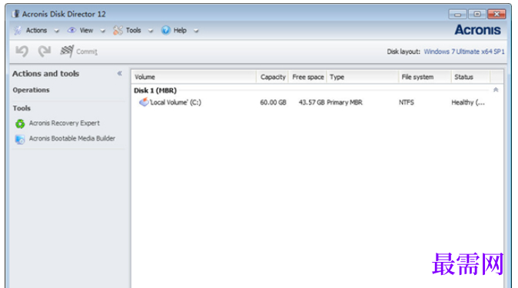Click the 43.57 GB free space value
Screen dimensions: 518x288
(x=311, y=102)
